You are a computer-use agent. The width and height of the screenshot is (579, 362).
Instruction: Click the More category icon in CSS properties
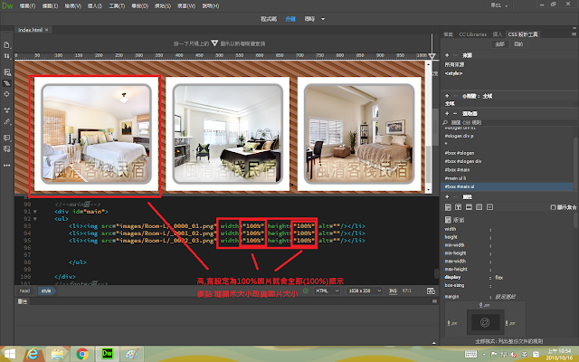click(x=489, y=207)
